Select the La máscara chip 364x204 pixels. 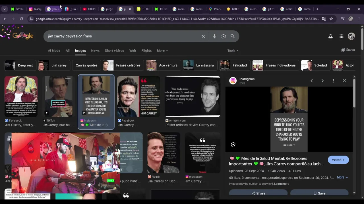click(200, 65)
